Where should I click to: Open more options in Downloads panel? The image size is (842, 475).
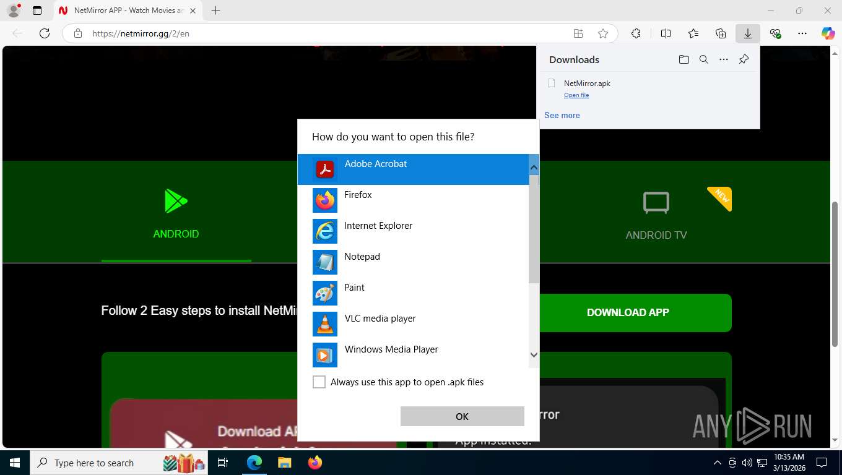click(x=724, y=59)
